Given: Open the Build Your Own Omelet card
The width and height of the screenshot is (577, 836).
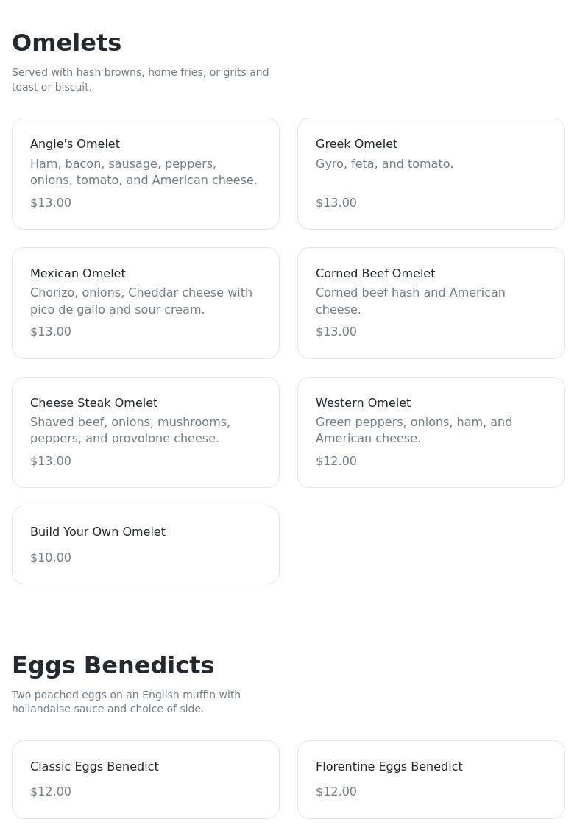Looking at the screenshot, I should coord(146,545).
